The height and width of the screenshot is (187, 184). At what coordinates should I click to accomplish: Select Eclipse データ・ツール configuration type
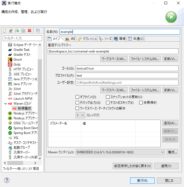point(23,45)
